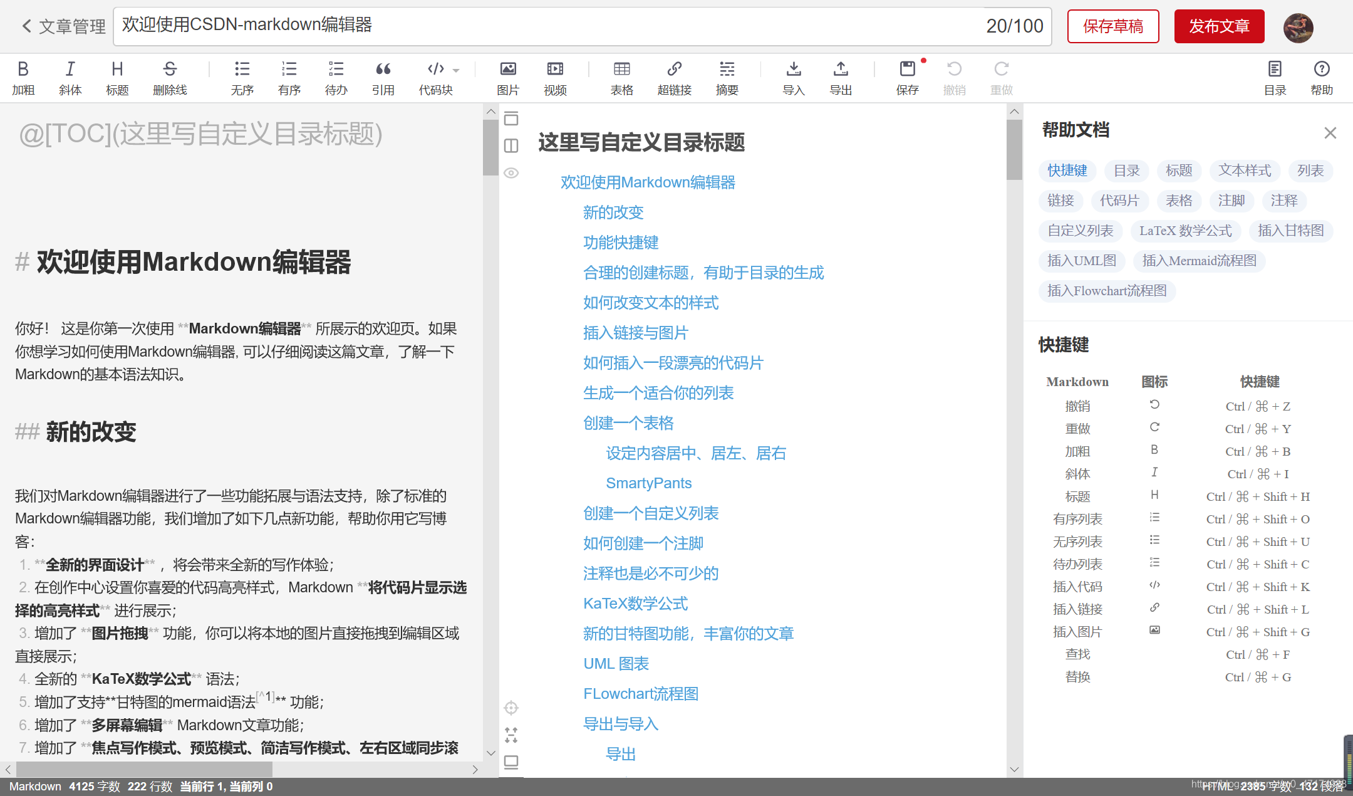The height and width of the screenshot is (796, 1353).
Task: Open TOC link SmartyPants
Action: [648, 483]
